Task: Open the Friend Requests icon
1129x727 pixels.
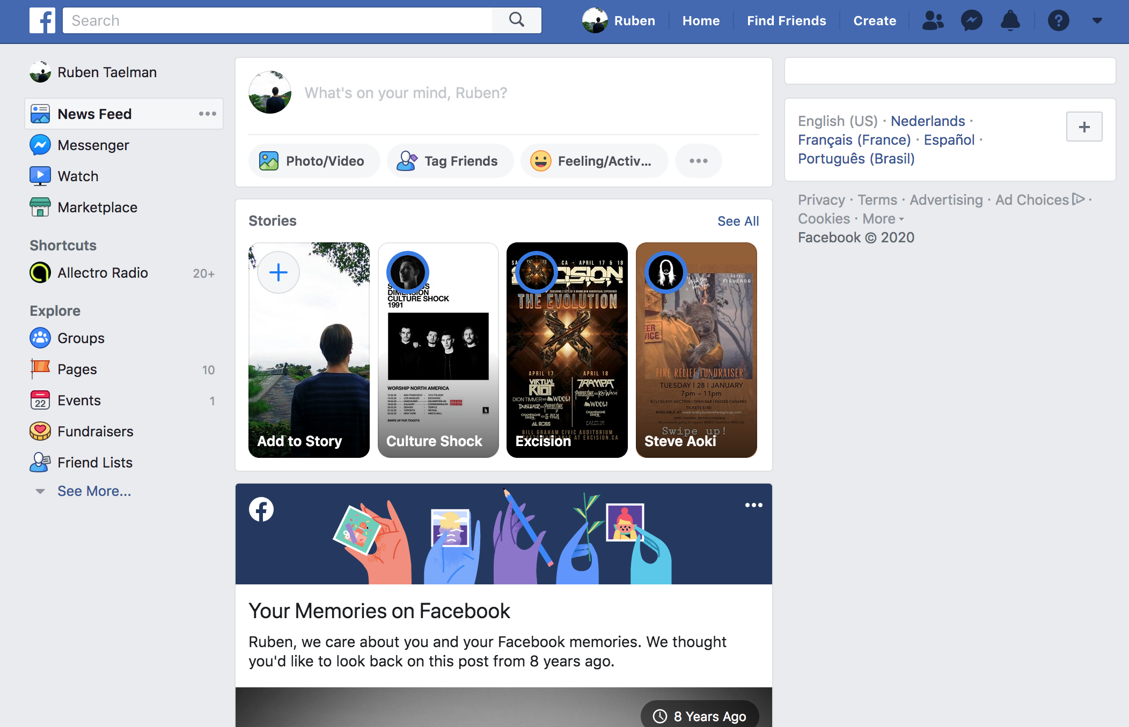Action: pos(933,20)
